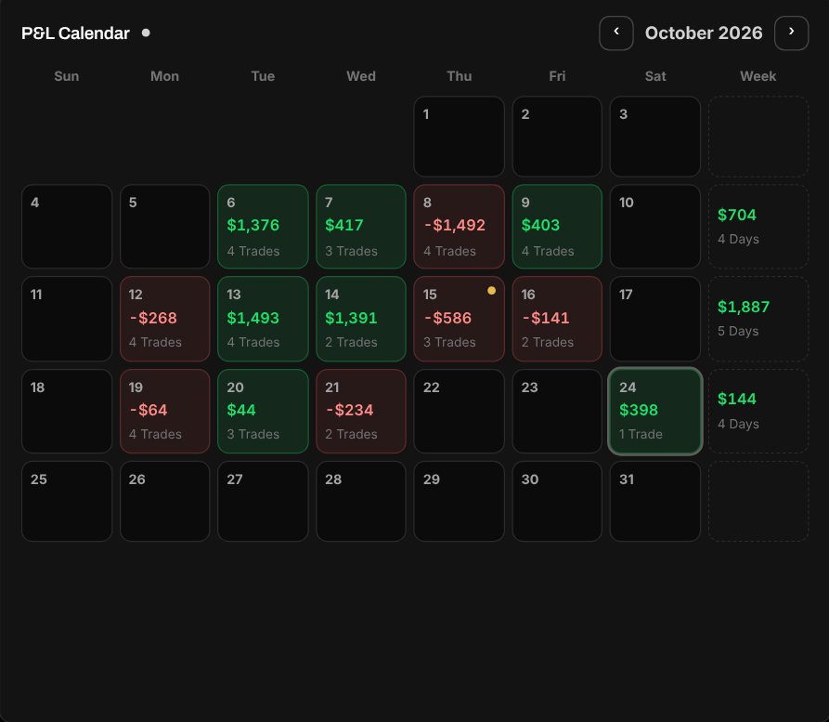The height and width of the screenshot is (722, 829).
Task: Select empty day October 3
Action: (655, 136)
